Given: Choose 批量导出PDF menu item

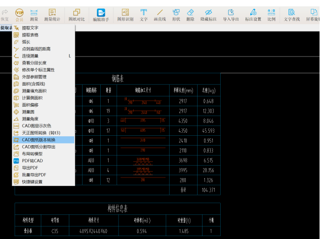Looking at the screenshot, I should click(x=43, y=175).
